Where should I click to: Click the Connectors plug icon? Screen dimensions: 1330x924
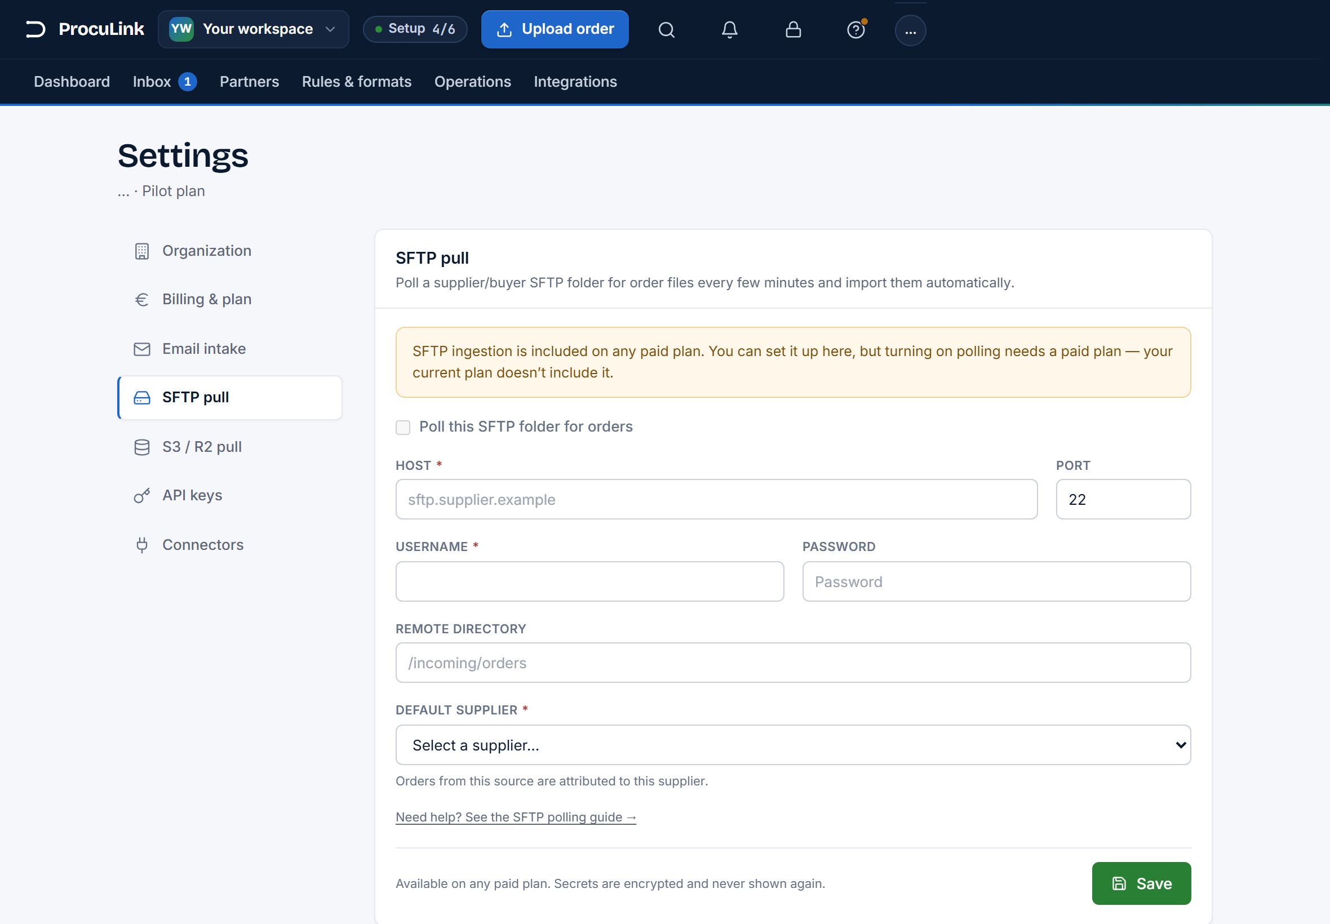(x=142, y=545)
